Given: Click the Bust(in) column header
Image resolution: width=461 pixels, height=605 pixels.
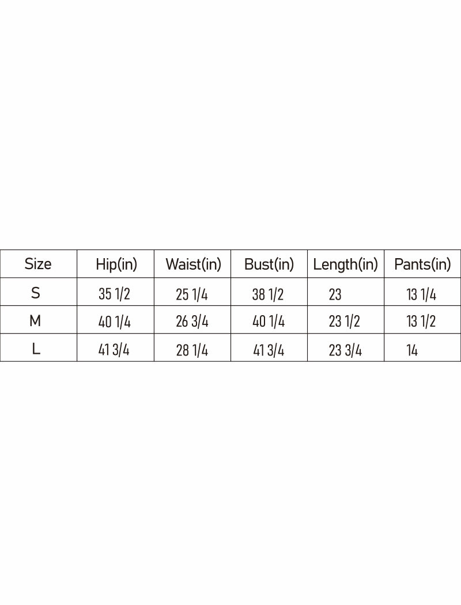Looking at the screenshot, I should tap(269, 264).
